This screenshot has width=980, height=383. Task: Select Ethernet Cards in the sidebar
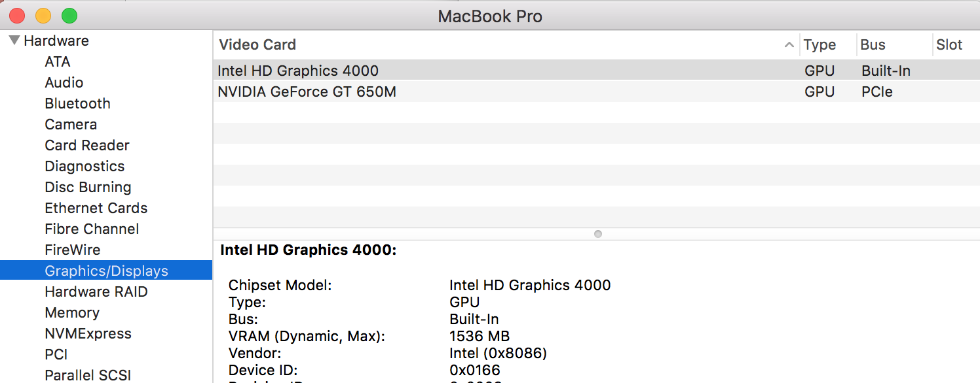(96, 208)
